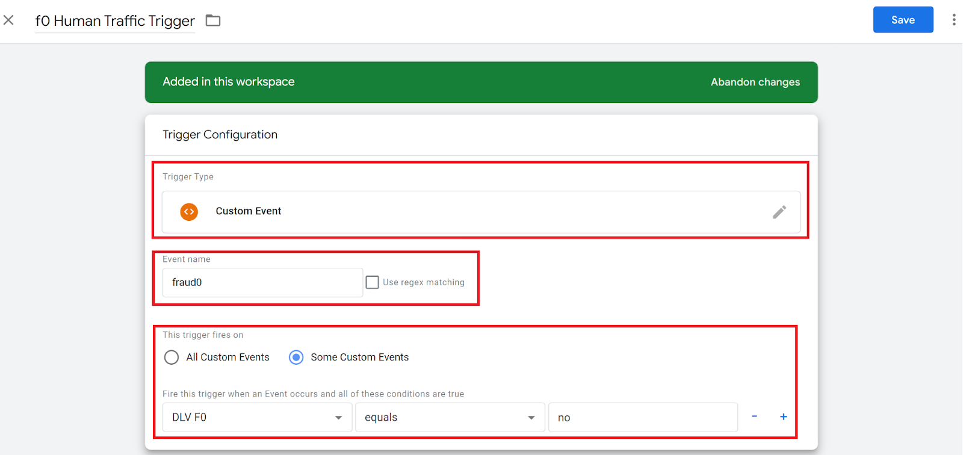Viewport: 963px width, 455px height.
Task: Open the DLV F0 variable dropdown
Action: [257, 418]
